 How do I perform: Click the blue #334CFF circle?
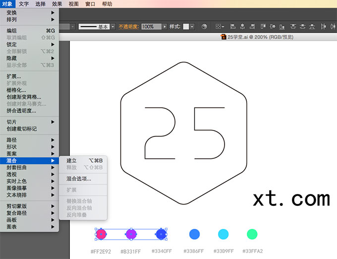click(x=161, y=234)
